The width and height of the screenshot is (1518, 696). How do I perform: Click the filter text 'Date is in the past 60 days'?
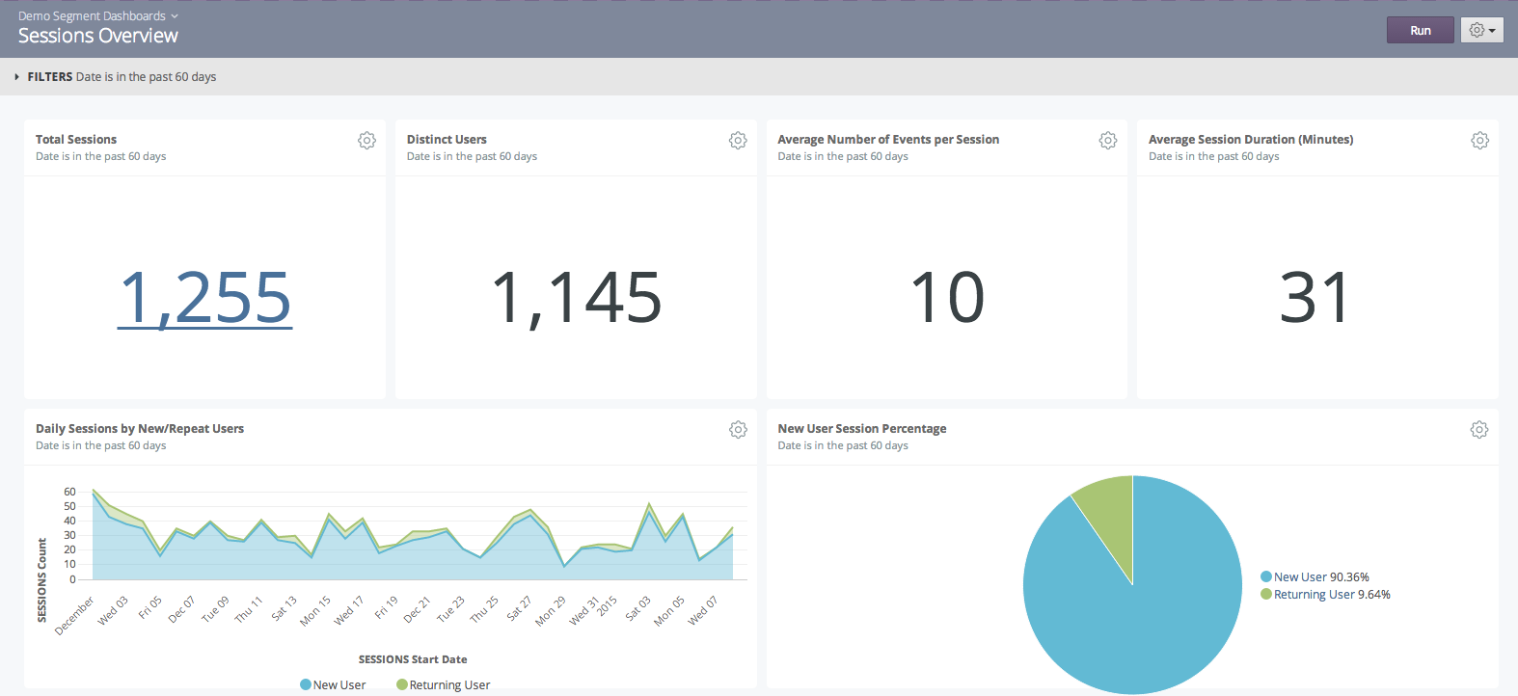pyautogui.click(x=146, y=77)
